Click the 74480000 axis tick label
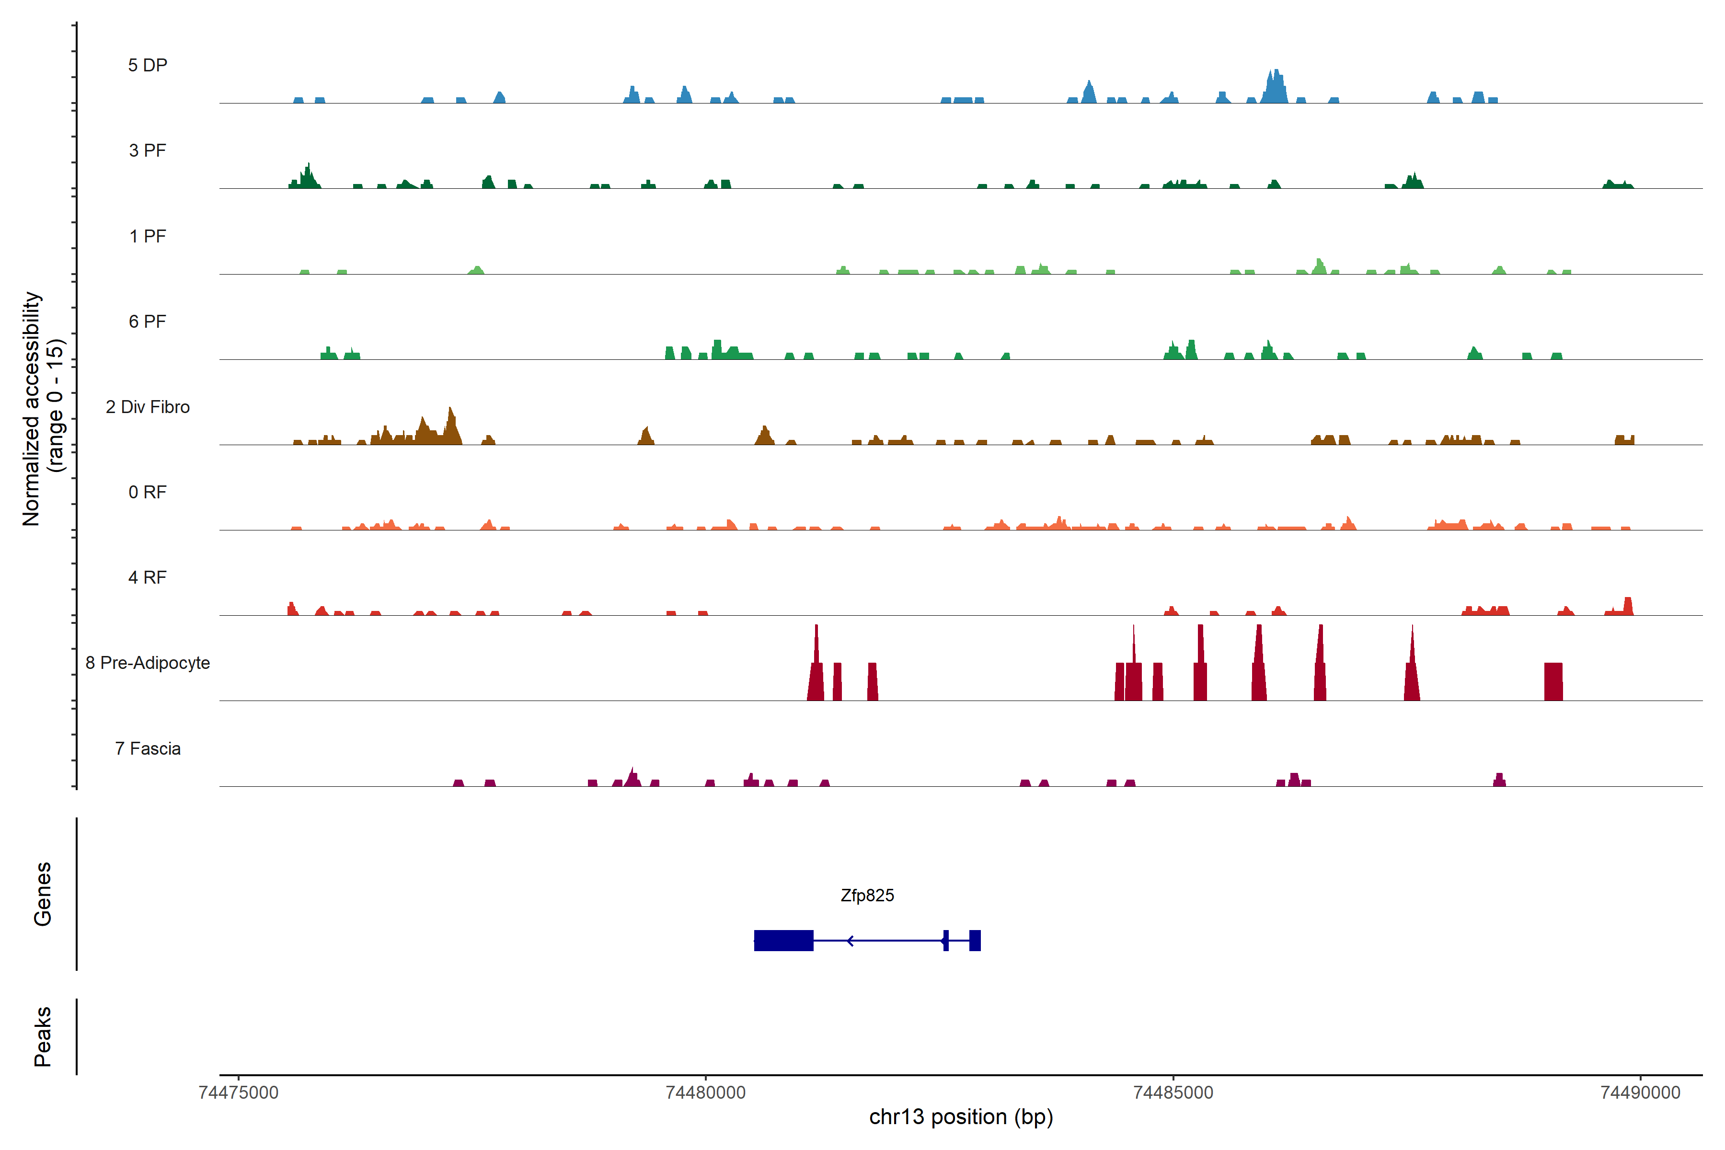1725x1150 pixels. click(x=705, y=1092)
